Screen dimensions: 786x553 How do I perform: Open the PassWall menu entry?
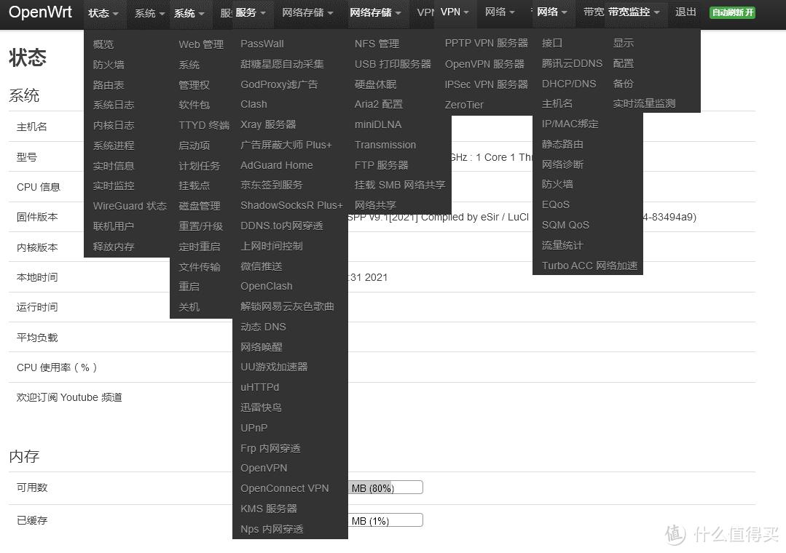point(263,44)
